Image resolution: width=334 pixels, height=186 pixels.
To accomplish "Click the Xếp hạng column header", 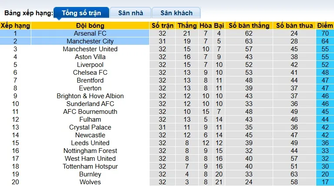I will (x=15, y=26).
